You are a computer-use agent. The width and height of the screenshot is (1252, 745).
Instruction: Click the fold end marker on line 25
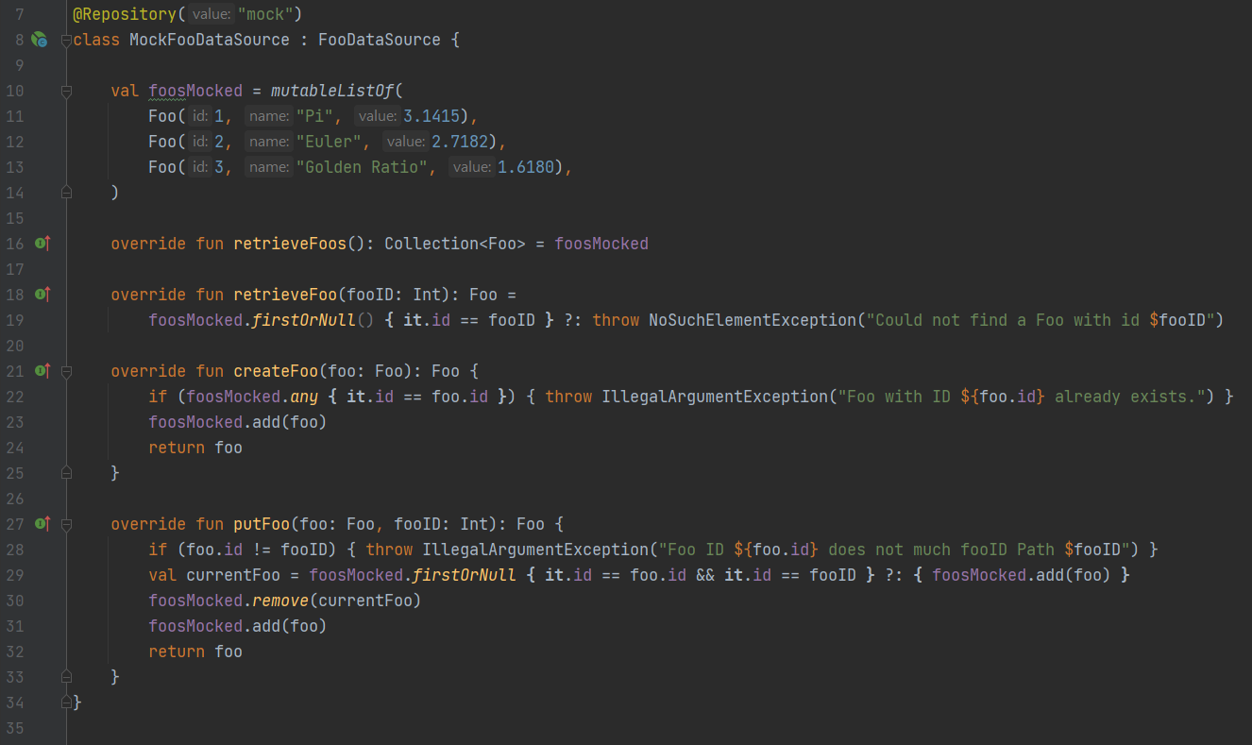pyautogui.click(x=66, y=472)
